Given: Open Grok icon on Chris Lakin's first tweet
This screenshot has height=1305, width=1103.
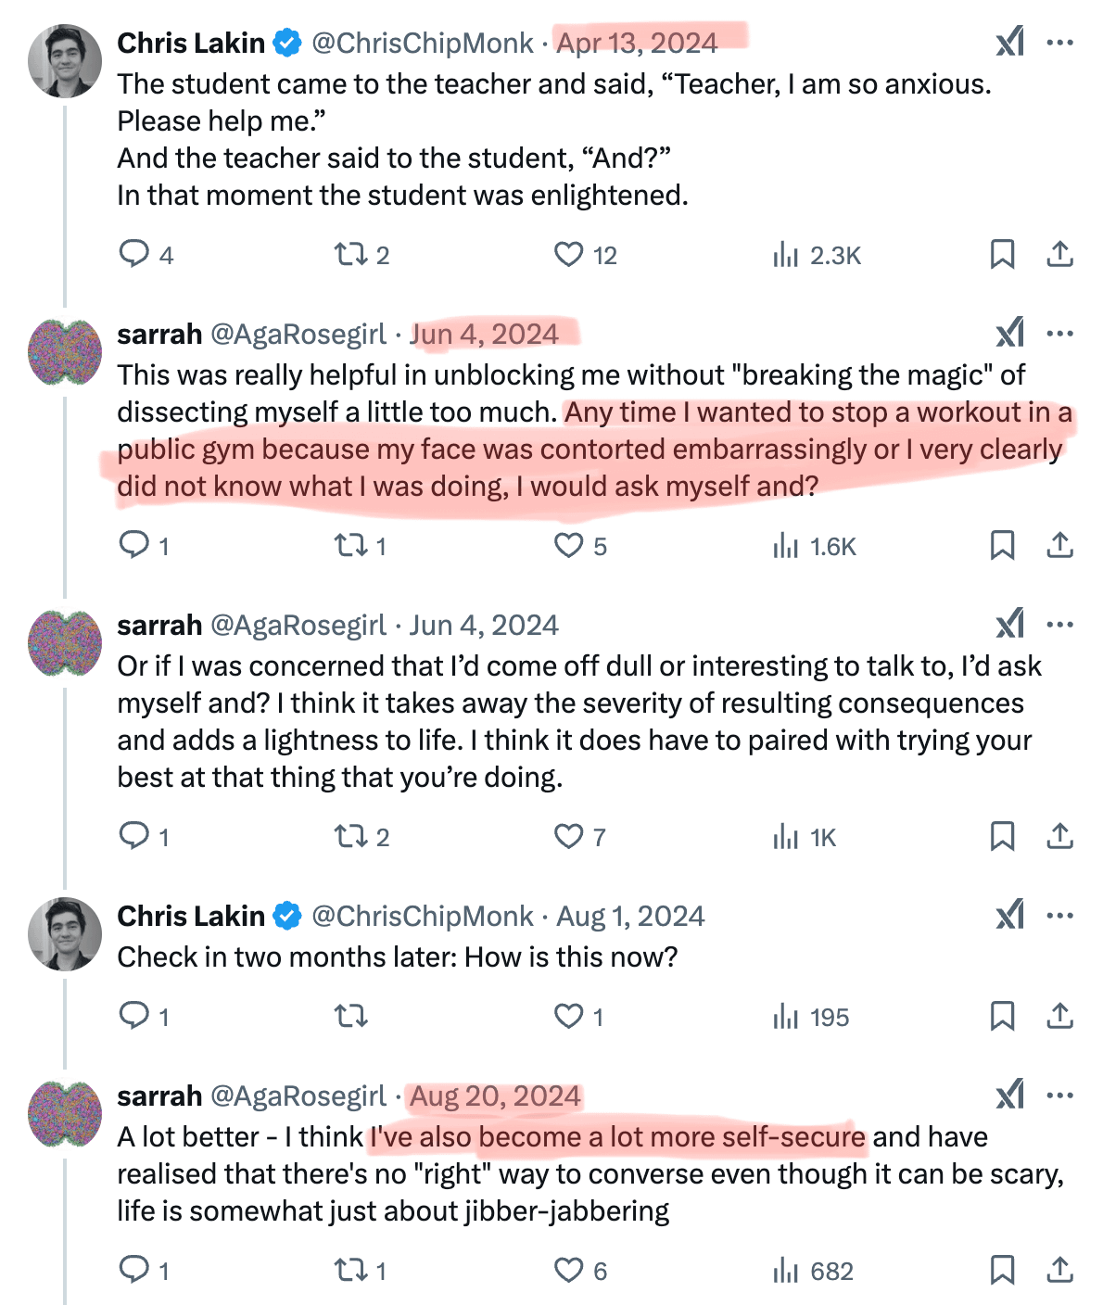Looking at the screenshot, I should (x=1010, y=43).
